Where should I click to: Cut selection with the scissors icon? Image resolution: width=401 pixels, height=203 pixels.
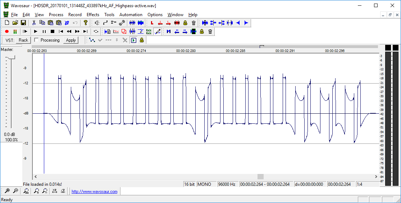tap(34, 23)
